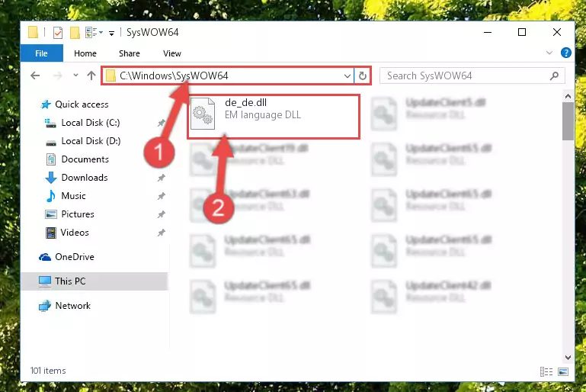This screenshot has width=586, height=392.
Task: Click the pin icon next to Pictures
Action: coord(161,214)
